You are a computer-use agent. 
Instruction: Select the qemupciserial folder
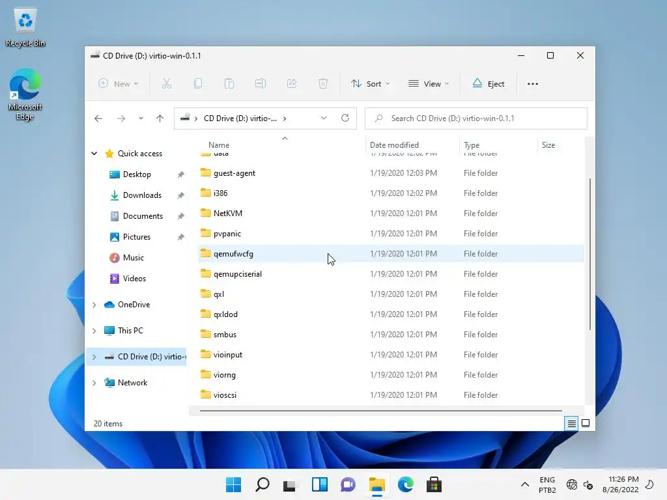391,274
